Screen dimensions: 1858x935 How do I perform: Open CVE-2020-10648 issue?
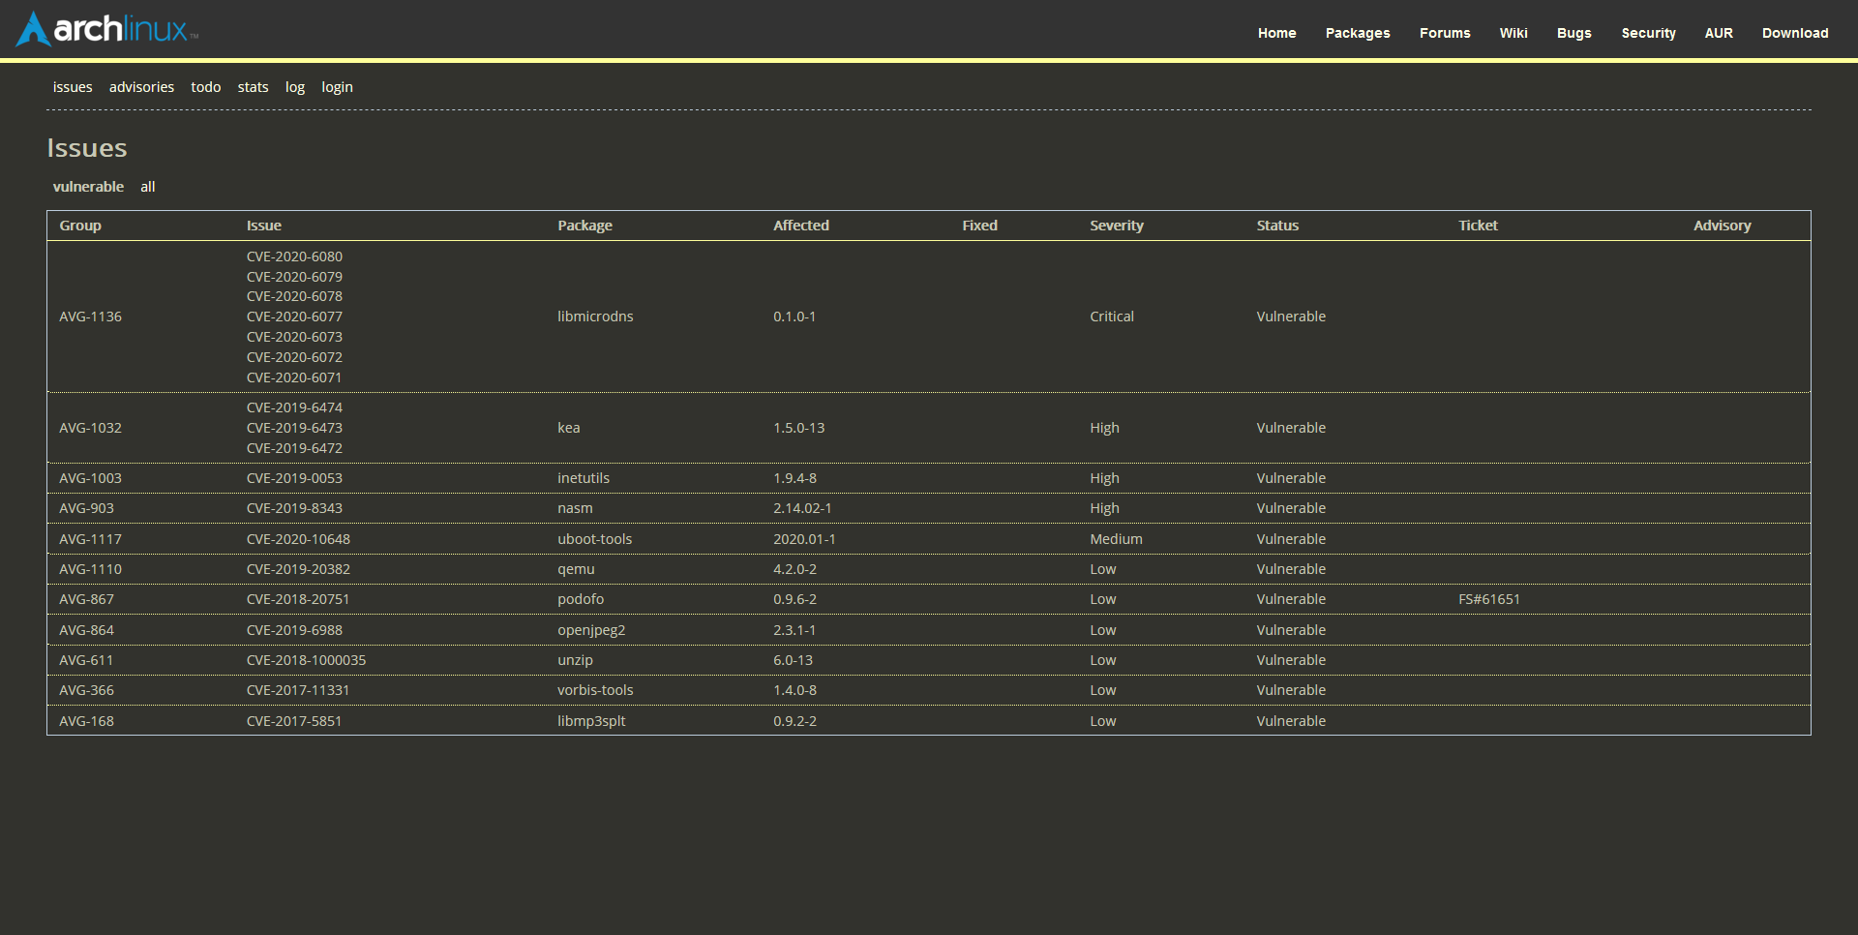coord(298,539)
